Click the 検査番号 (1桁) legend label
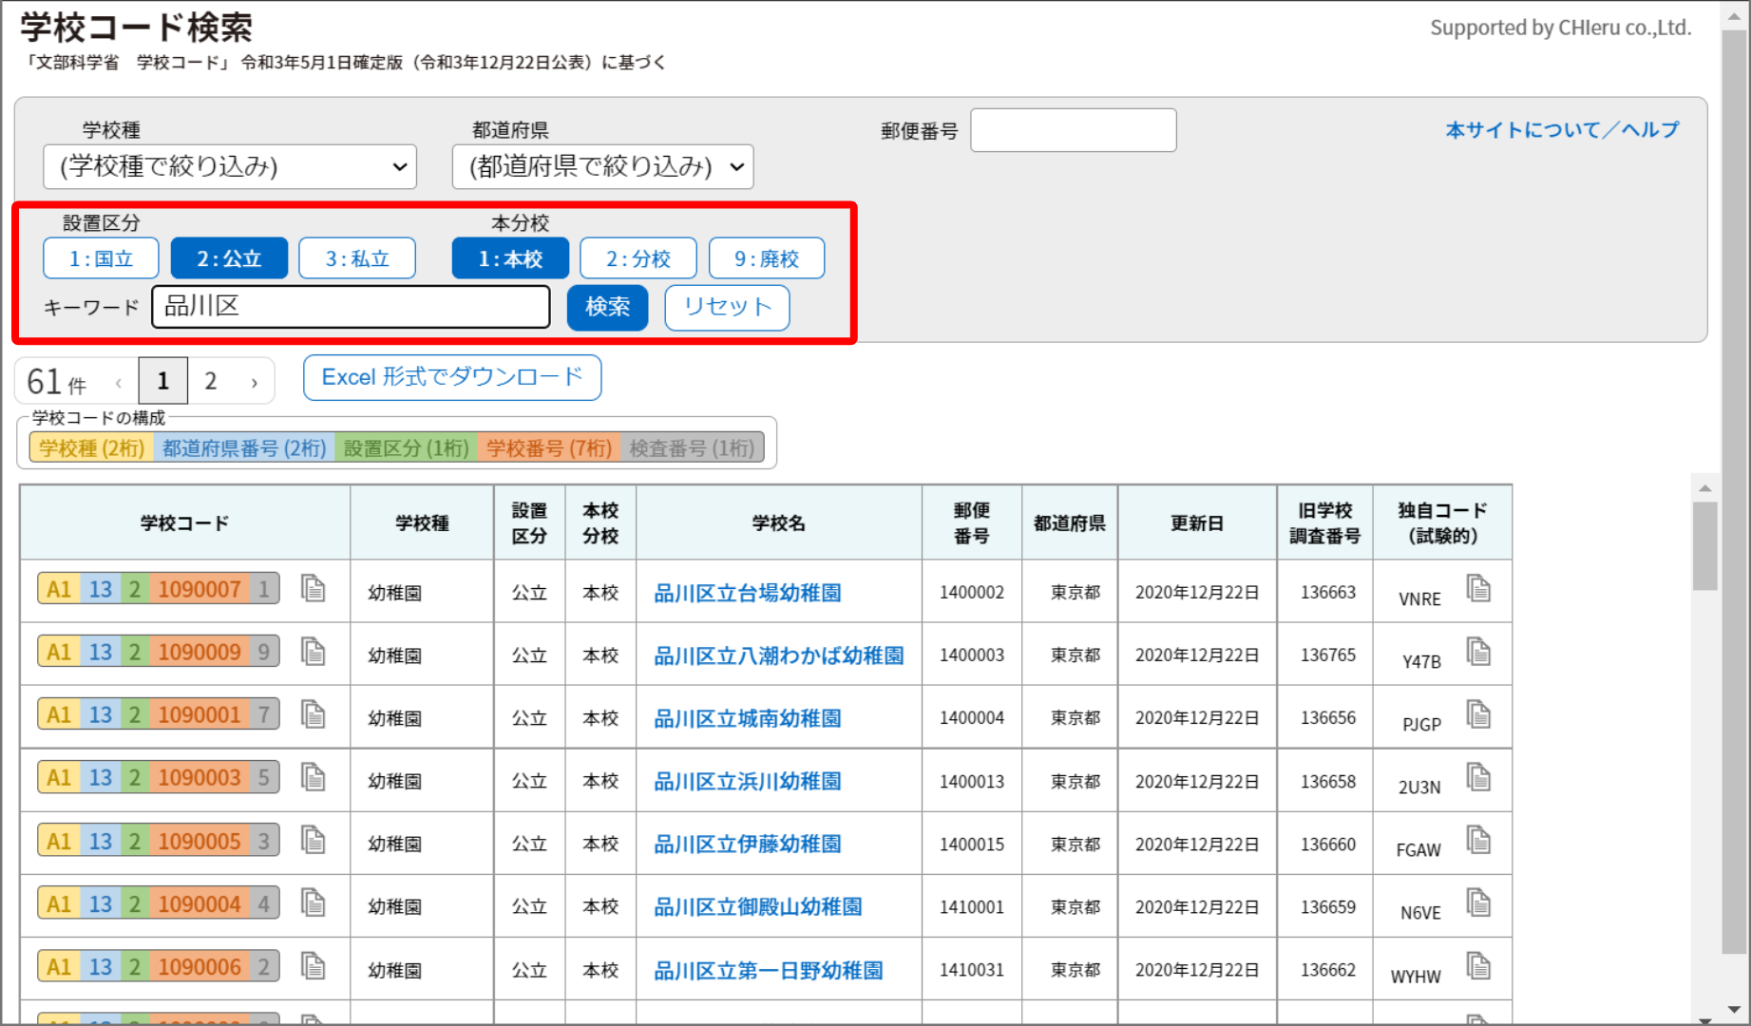 pos(692,448)
